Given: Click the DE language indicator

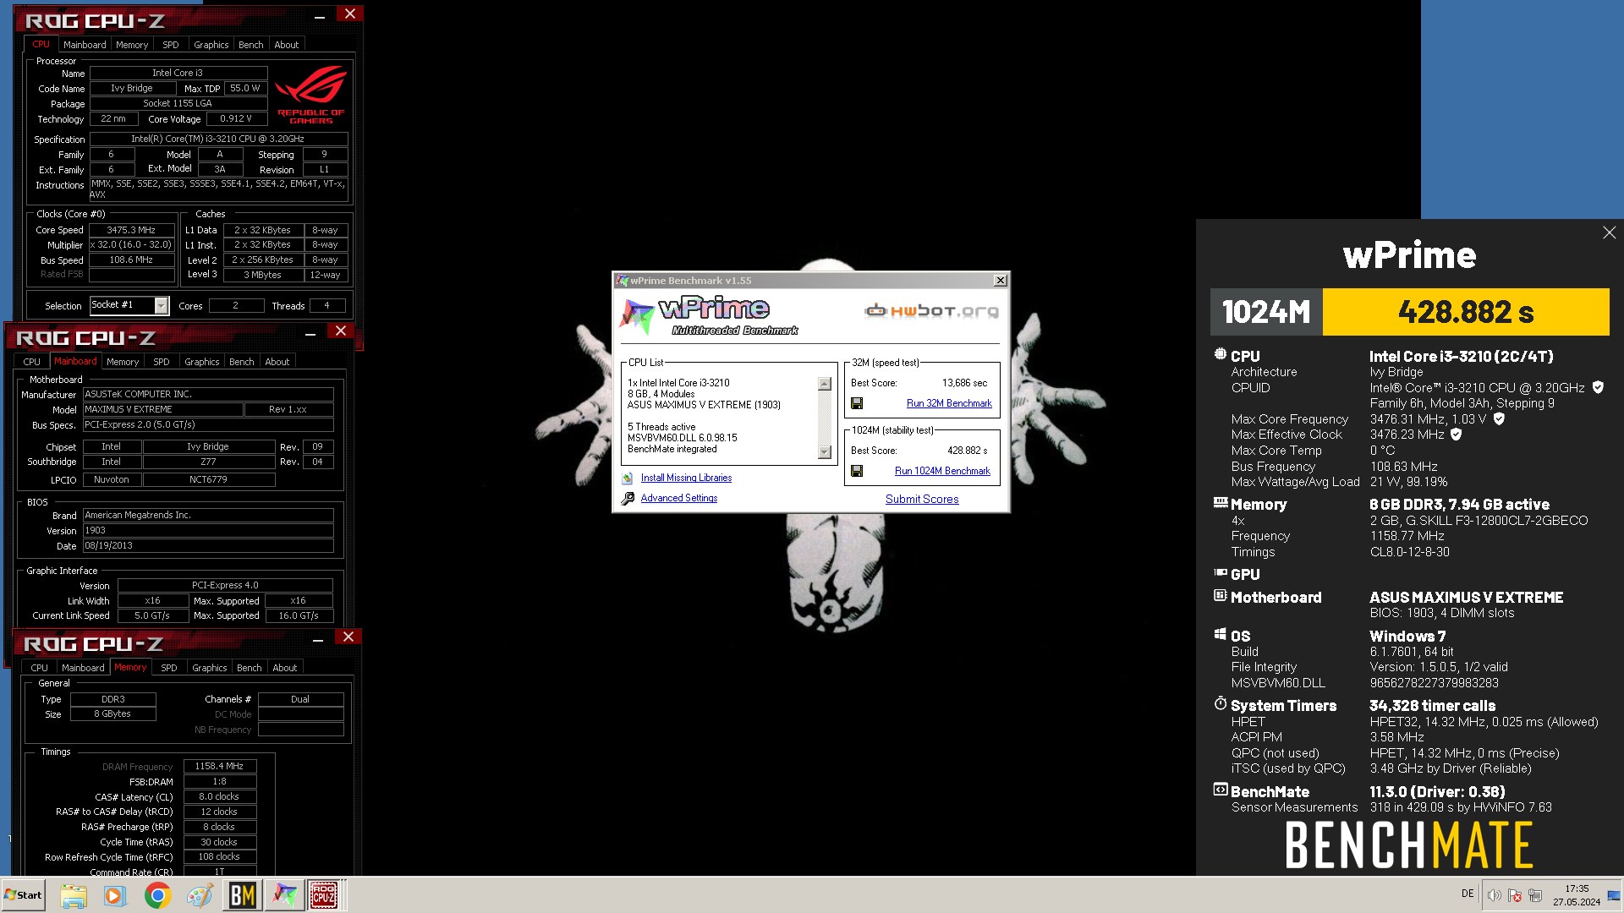Looking at the screenshot, I should [x=1468, y=894].
